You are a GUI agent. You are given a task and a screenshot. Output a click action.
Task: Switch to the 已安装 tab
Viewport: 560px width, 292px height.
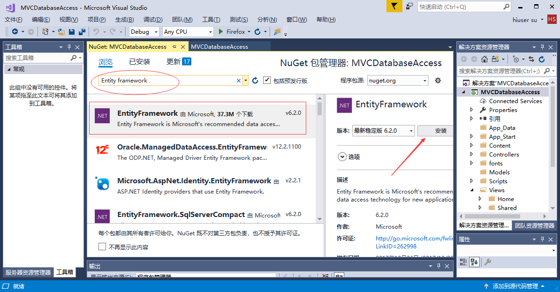point(140,62)
